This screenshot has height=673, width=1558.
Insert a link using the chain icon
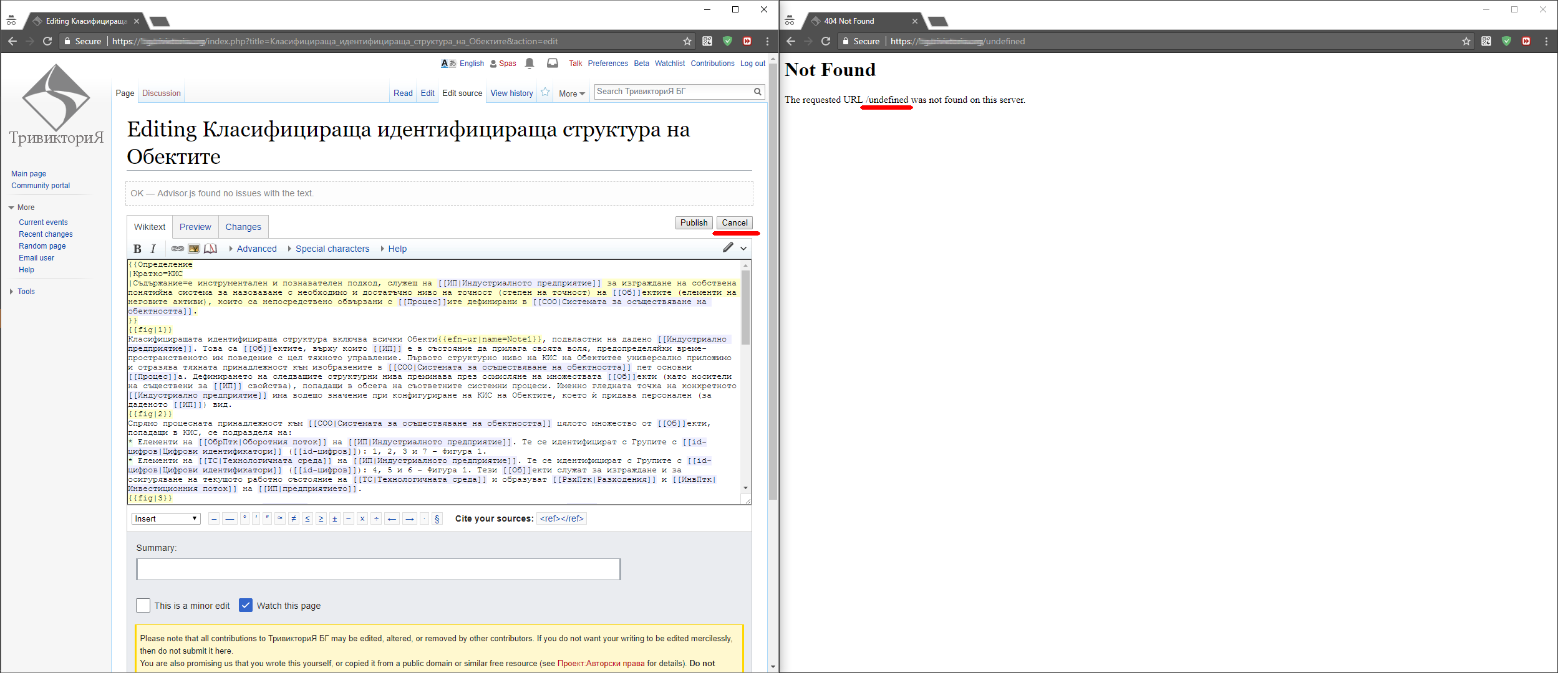point(178,249)
